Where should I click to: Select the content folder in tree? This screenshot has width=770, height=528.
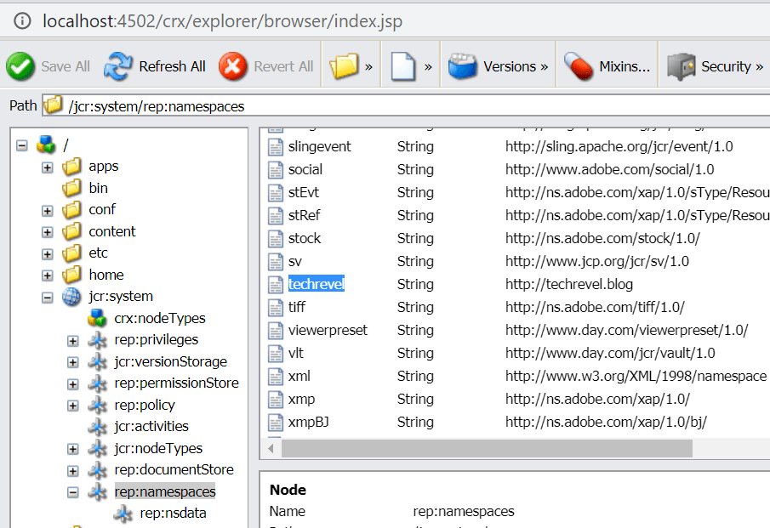(x=111, y=231)
